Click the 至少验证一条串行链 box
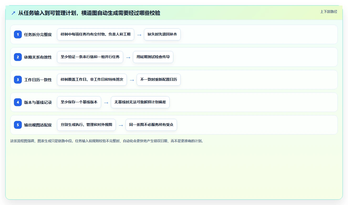The image size is (348, 205). (90, 57)
